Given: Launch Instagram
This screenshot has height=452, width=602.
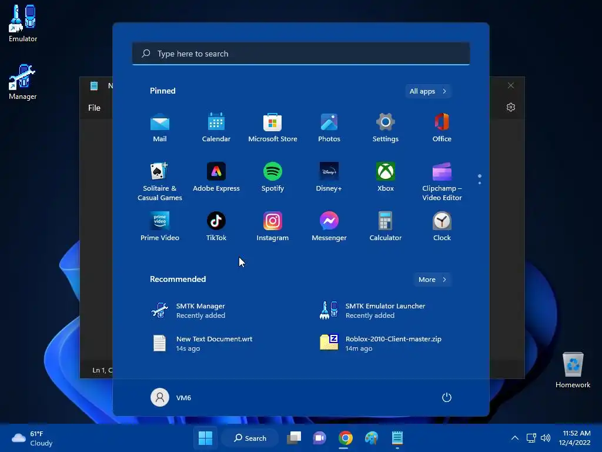Looking at the screenshot, I should click(x=273, y=227).
